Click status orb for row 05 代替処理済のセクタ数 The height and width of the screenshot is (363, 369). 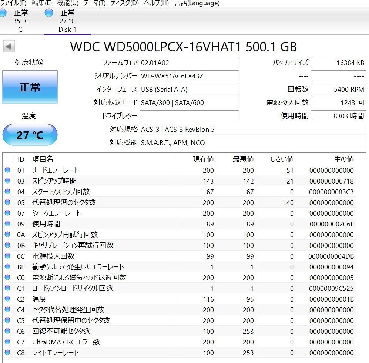click(7, 202)
